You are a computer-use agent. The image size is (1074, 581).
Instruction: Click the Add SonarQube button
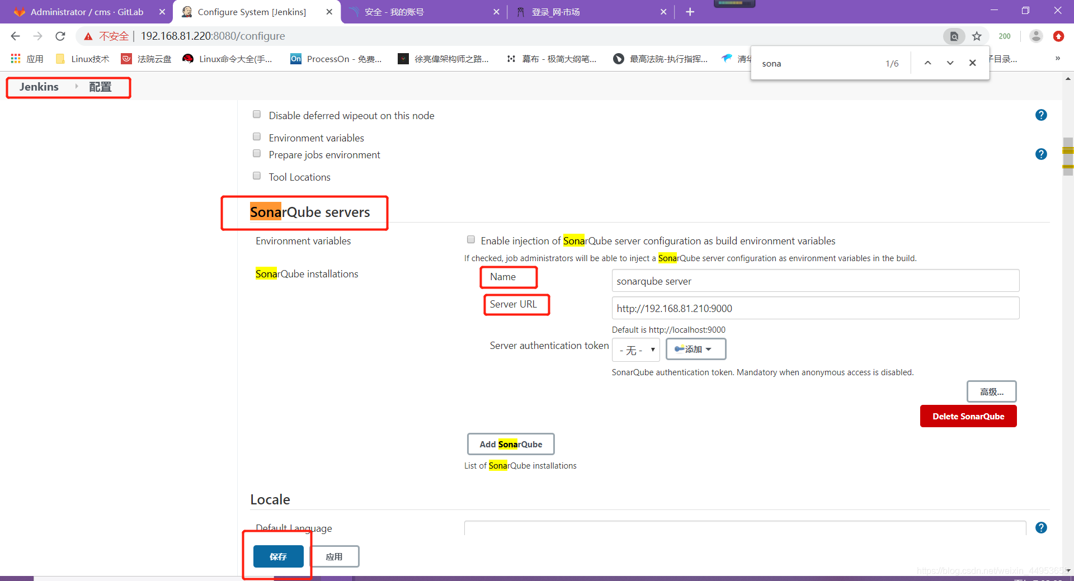coord(511,444)
